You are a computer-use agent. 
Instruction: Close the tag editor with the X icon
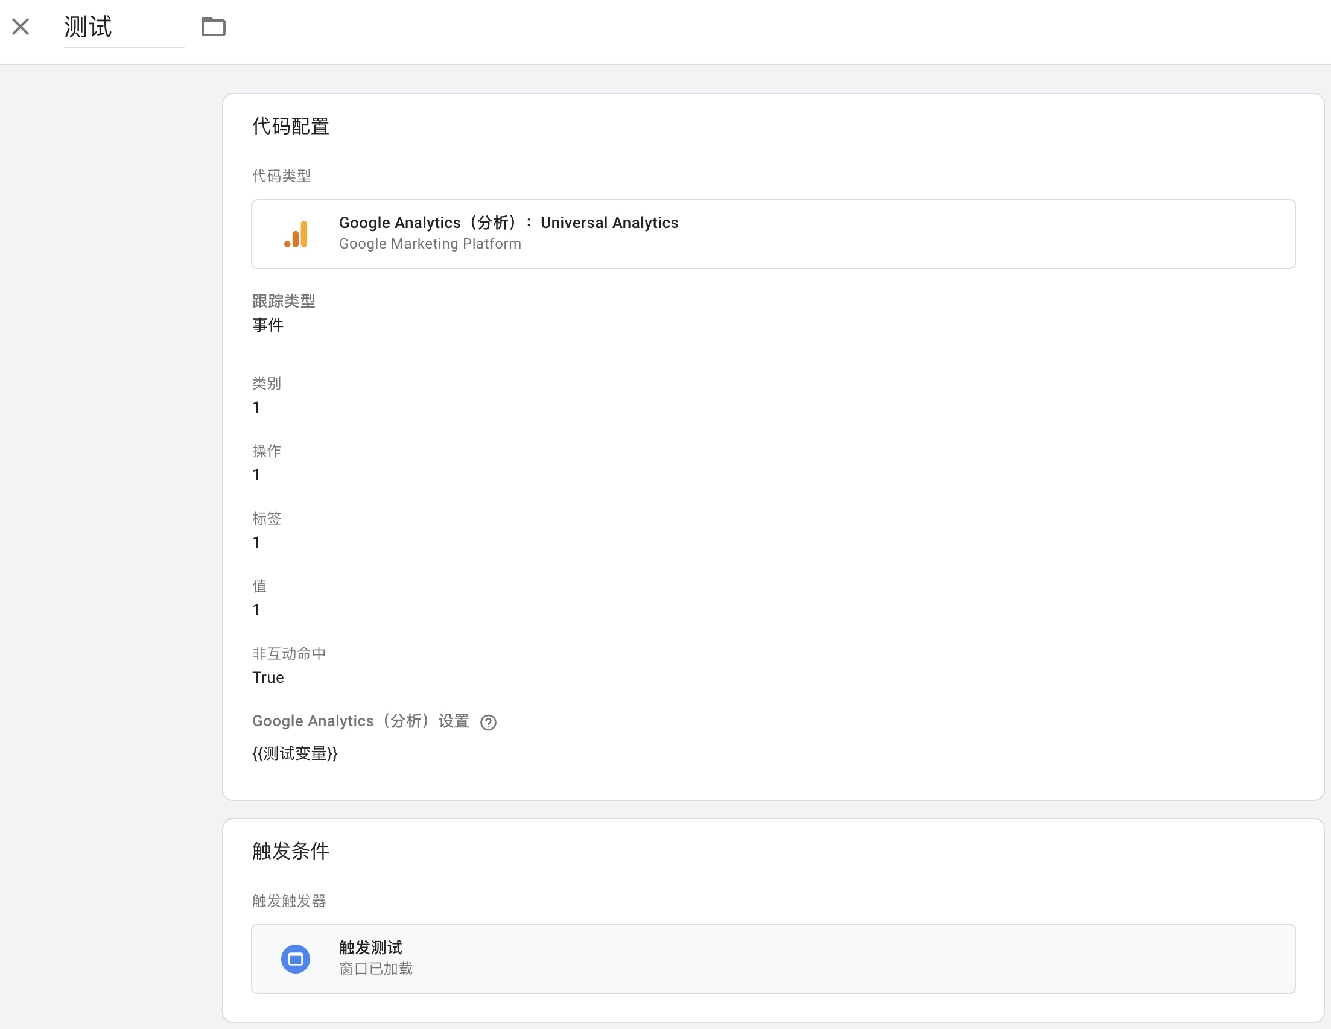click(x=21, y=27)
